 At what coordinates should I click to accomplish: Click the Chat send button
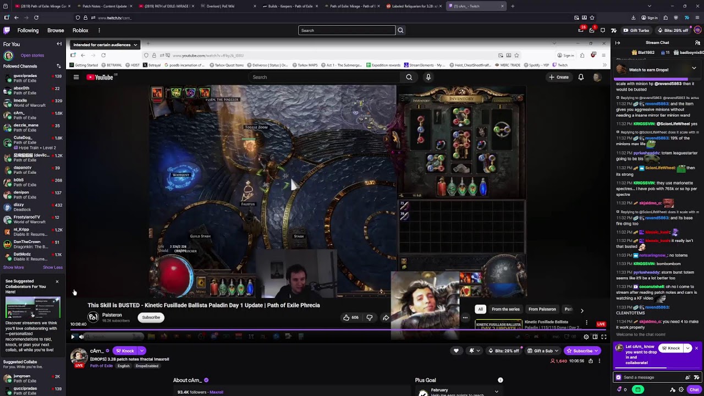point(694,389)
